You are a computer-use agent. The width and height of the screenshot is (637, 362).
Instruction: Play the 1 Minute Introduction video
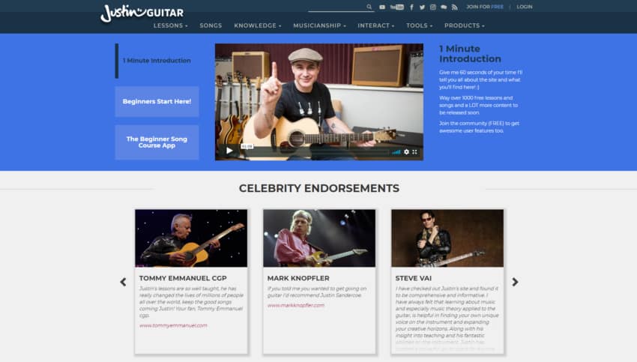229,151
